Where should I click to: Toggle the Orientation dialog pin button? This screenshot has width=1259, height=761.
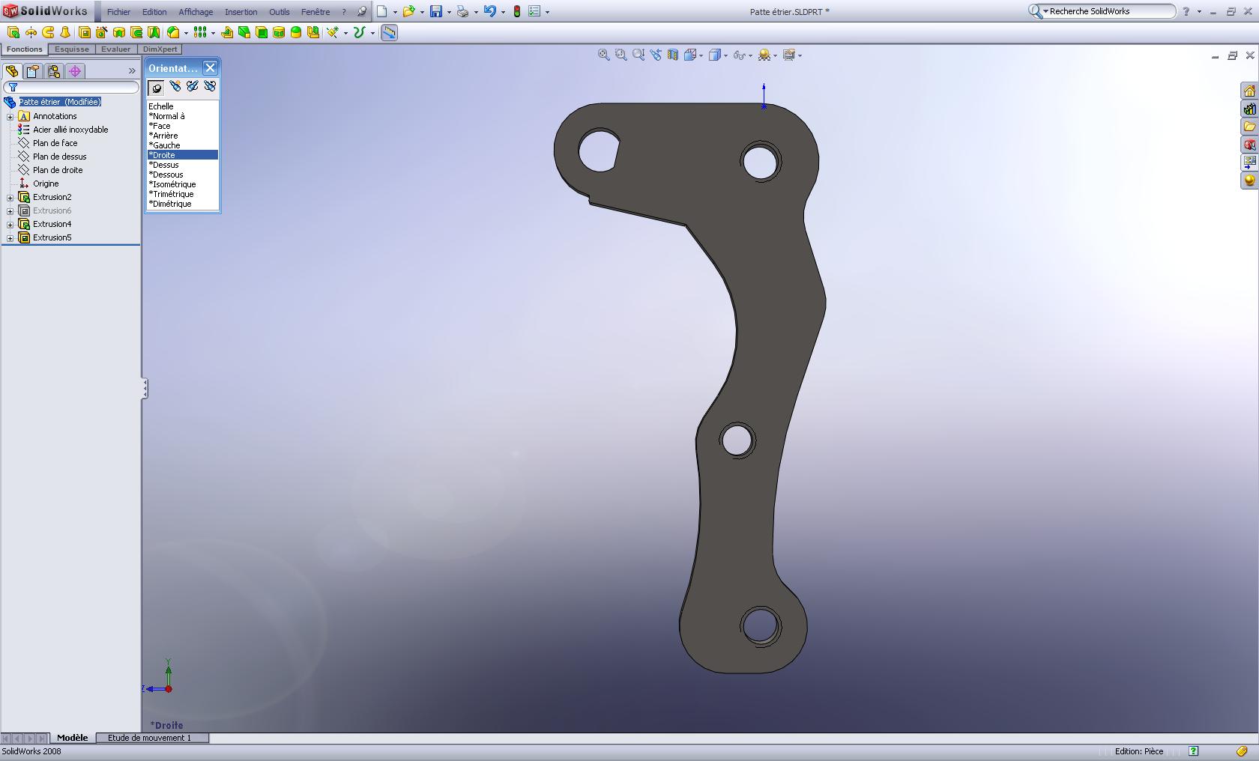pos(156,88)
